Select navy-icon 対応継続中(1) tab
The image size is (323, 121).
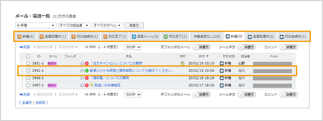293,37
